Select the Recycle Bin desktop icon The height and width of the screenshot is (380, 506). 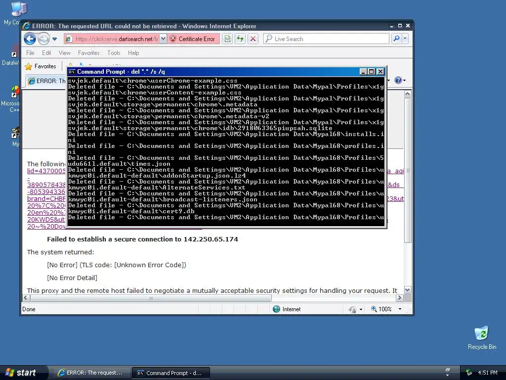coord(482,338)
